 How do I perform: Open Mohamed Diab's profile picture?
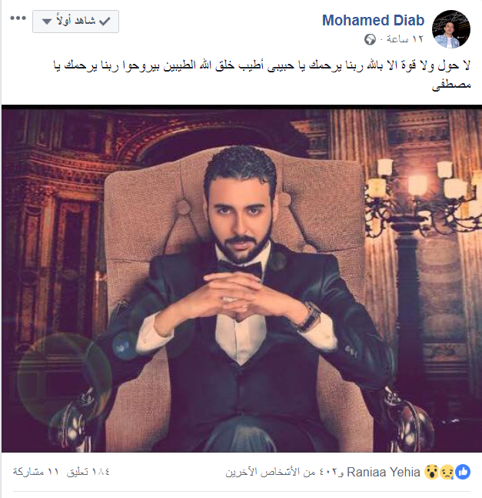pyautogui.click(x=451, y=29)
